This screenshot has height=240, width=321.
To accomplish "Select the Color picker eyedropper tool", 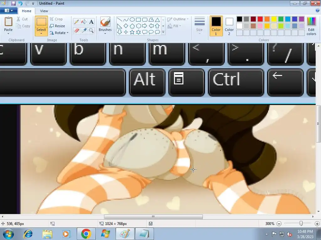I will click(84, 30).
